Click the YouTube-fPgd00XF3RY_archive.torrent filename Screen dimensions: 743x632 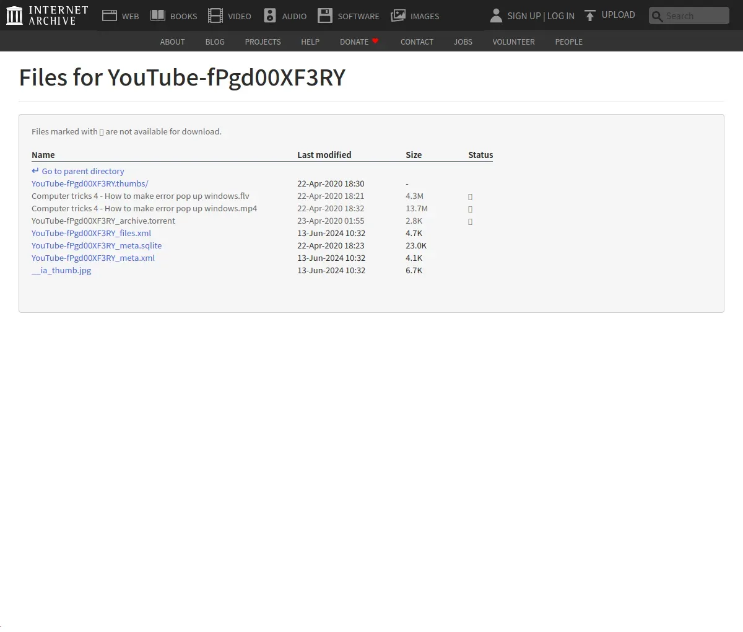[103, 221]
